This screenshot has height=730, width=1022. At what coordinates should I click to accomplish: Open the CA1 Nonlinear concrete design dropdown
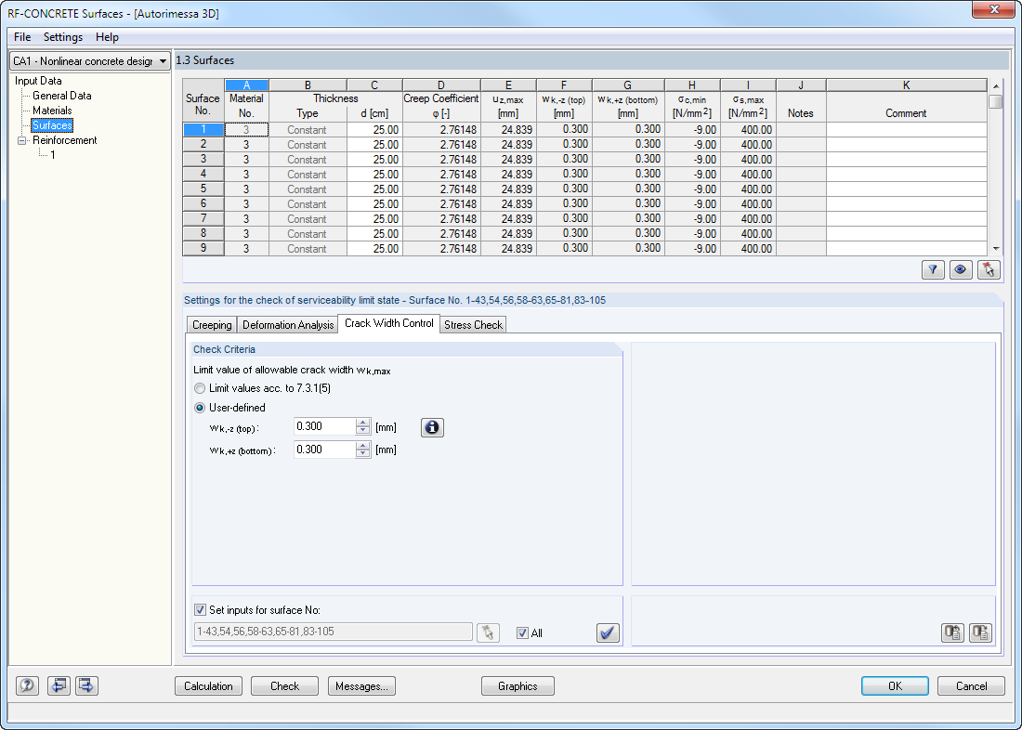90,60
